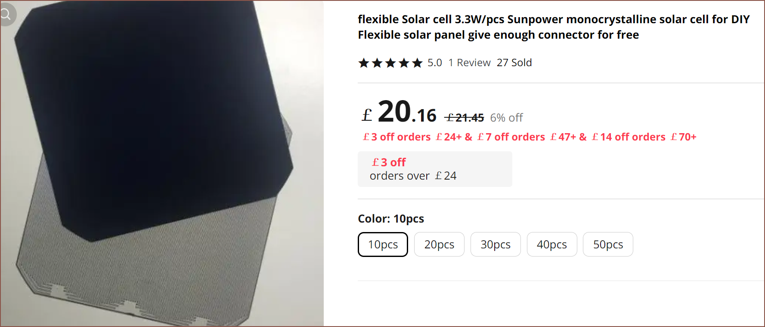Viewport: 765px width, 327px height.
Task: Click the flexible Solar cell product title
Action: tap(554, 27)
